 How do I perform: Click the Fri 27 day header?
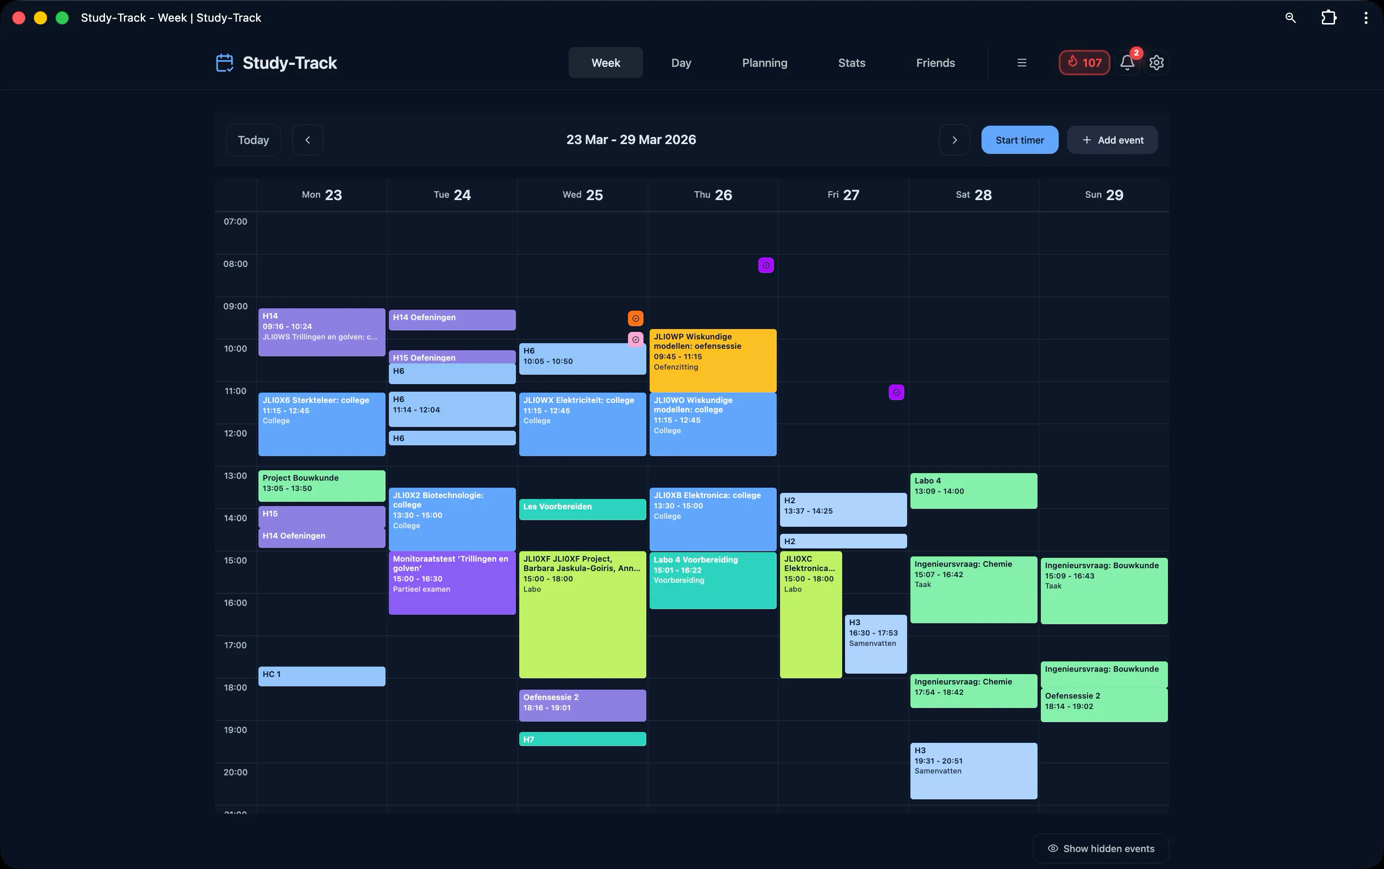(843, 195)
